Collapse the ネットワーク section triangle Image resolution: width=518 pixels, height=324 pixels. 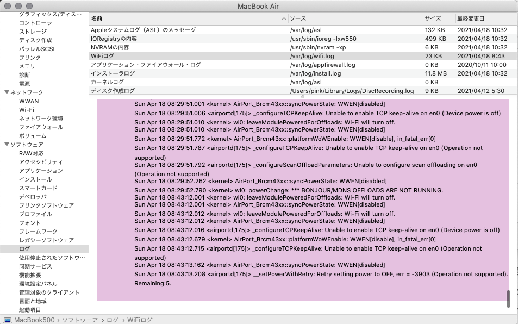7,92
